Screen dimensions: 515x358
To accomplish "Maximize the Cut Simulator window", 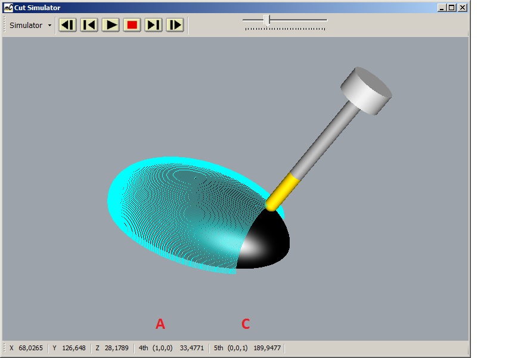I will point(452,8).
